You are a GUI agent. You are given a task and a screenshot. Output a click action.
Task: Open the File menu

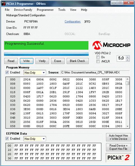click(x=7, y=10)
